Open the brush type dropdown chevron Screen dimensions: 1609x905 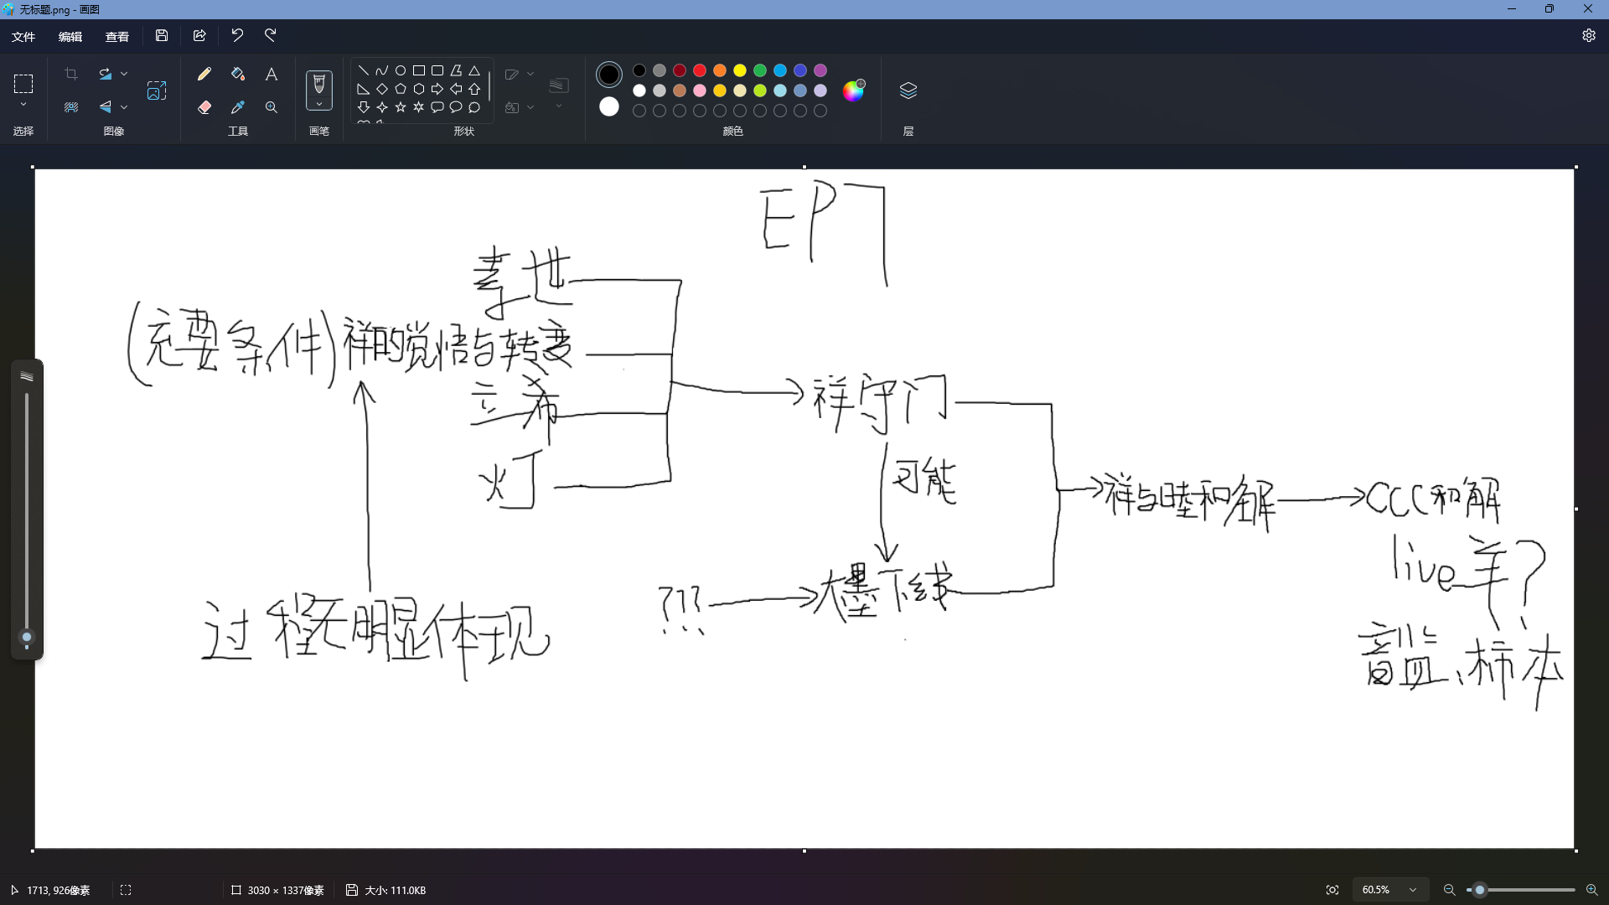[319, 104]
